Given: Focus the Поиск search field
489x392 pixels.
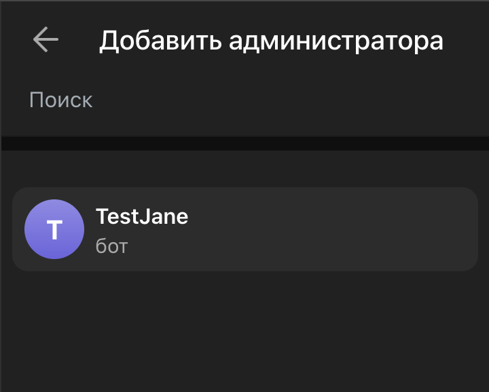Looking at the screenshot, I should tap(244, 100).
